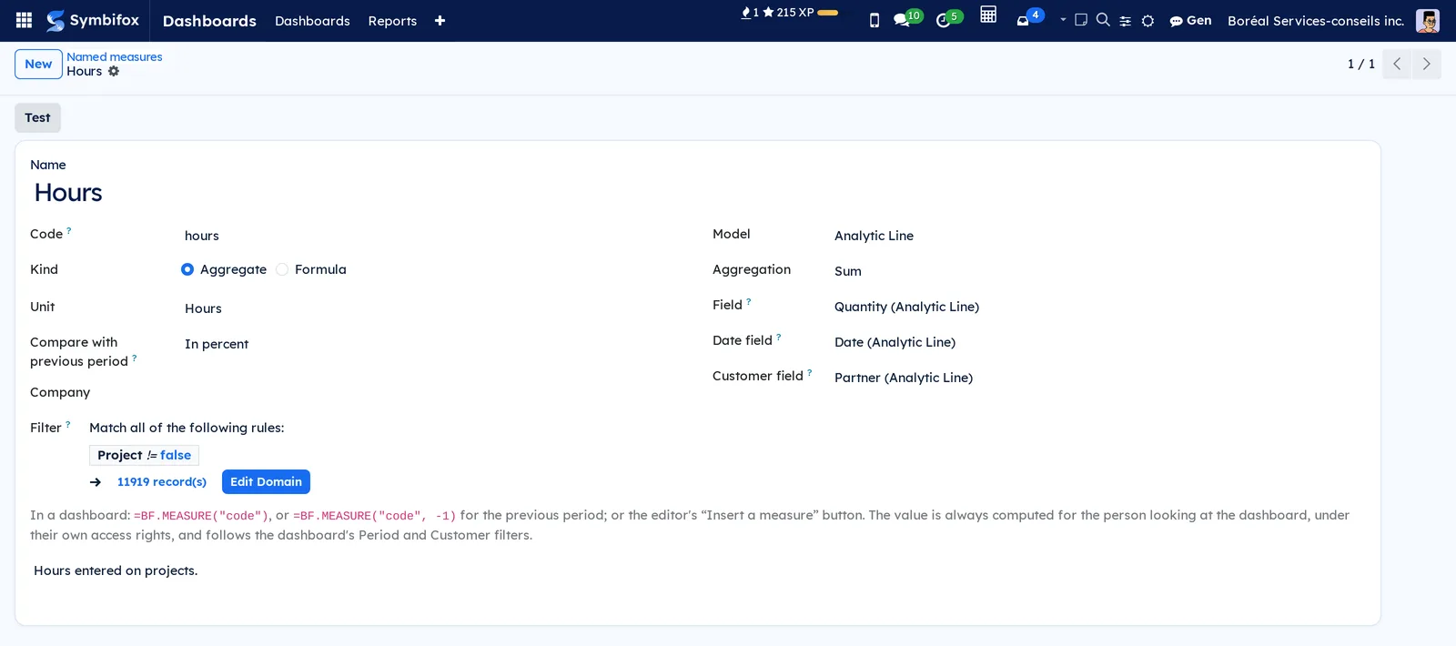The height and width of the screenshot is (646, 1456).
Task: Click the XP progress bar
Action: tap(828, 13)
